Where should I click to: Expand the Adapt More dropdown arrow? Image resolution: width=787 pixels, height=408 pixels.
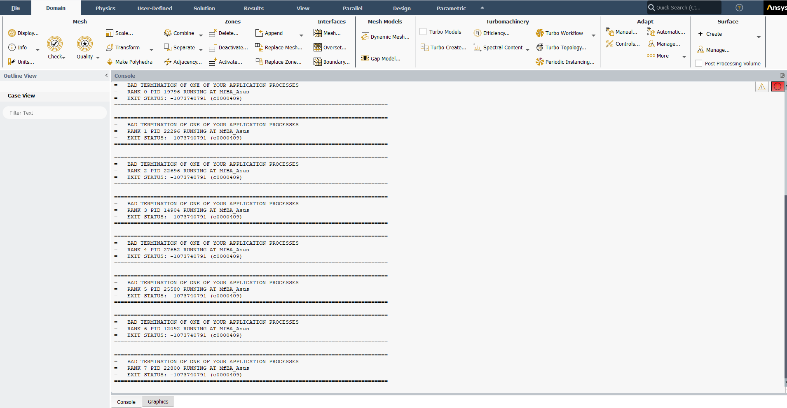[684, 57]
